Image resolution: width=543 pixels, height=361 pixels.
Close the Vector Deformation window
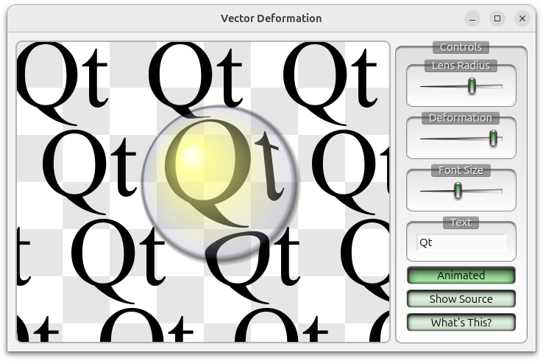click(522, 18)
